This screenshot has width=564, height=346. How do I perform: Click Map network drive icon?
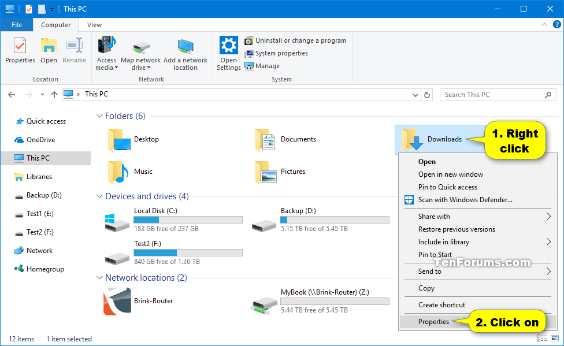tap(140, 47)
